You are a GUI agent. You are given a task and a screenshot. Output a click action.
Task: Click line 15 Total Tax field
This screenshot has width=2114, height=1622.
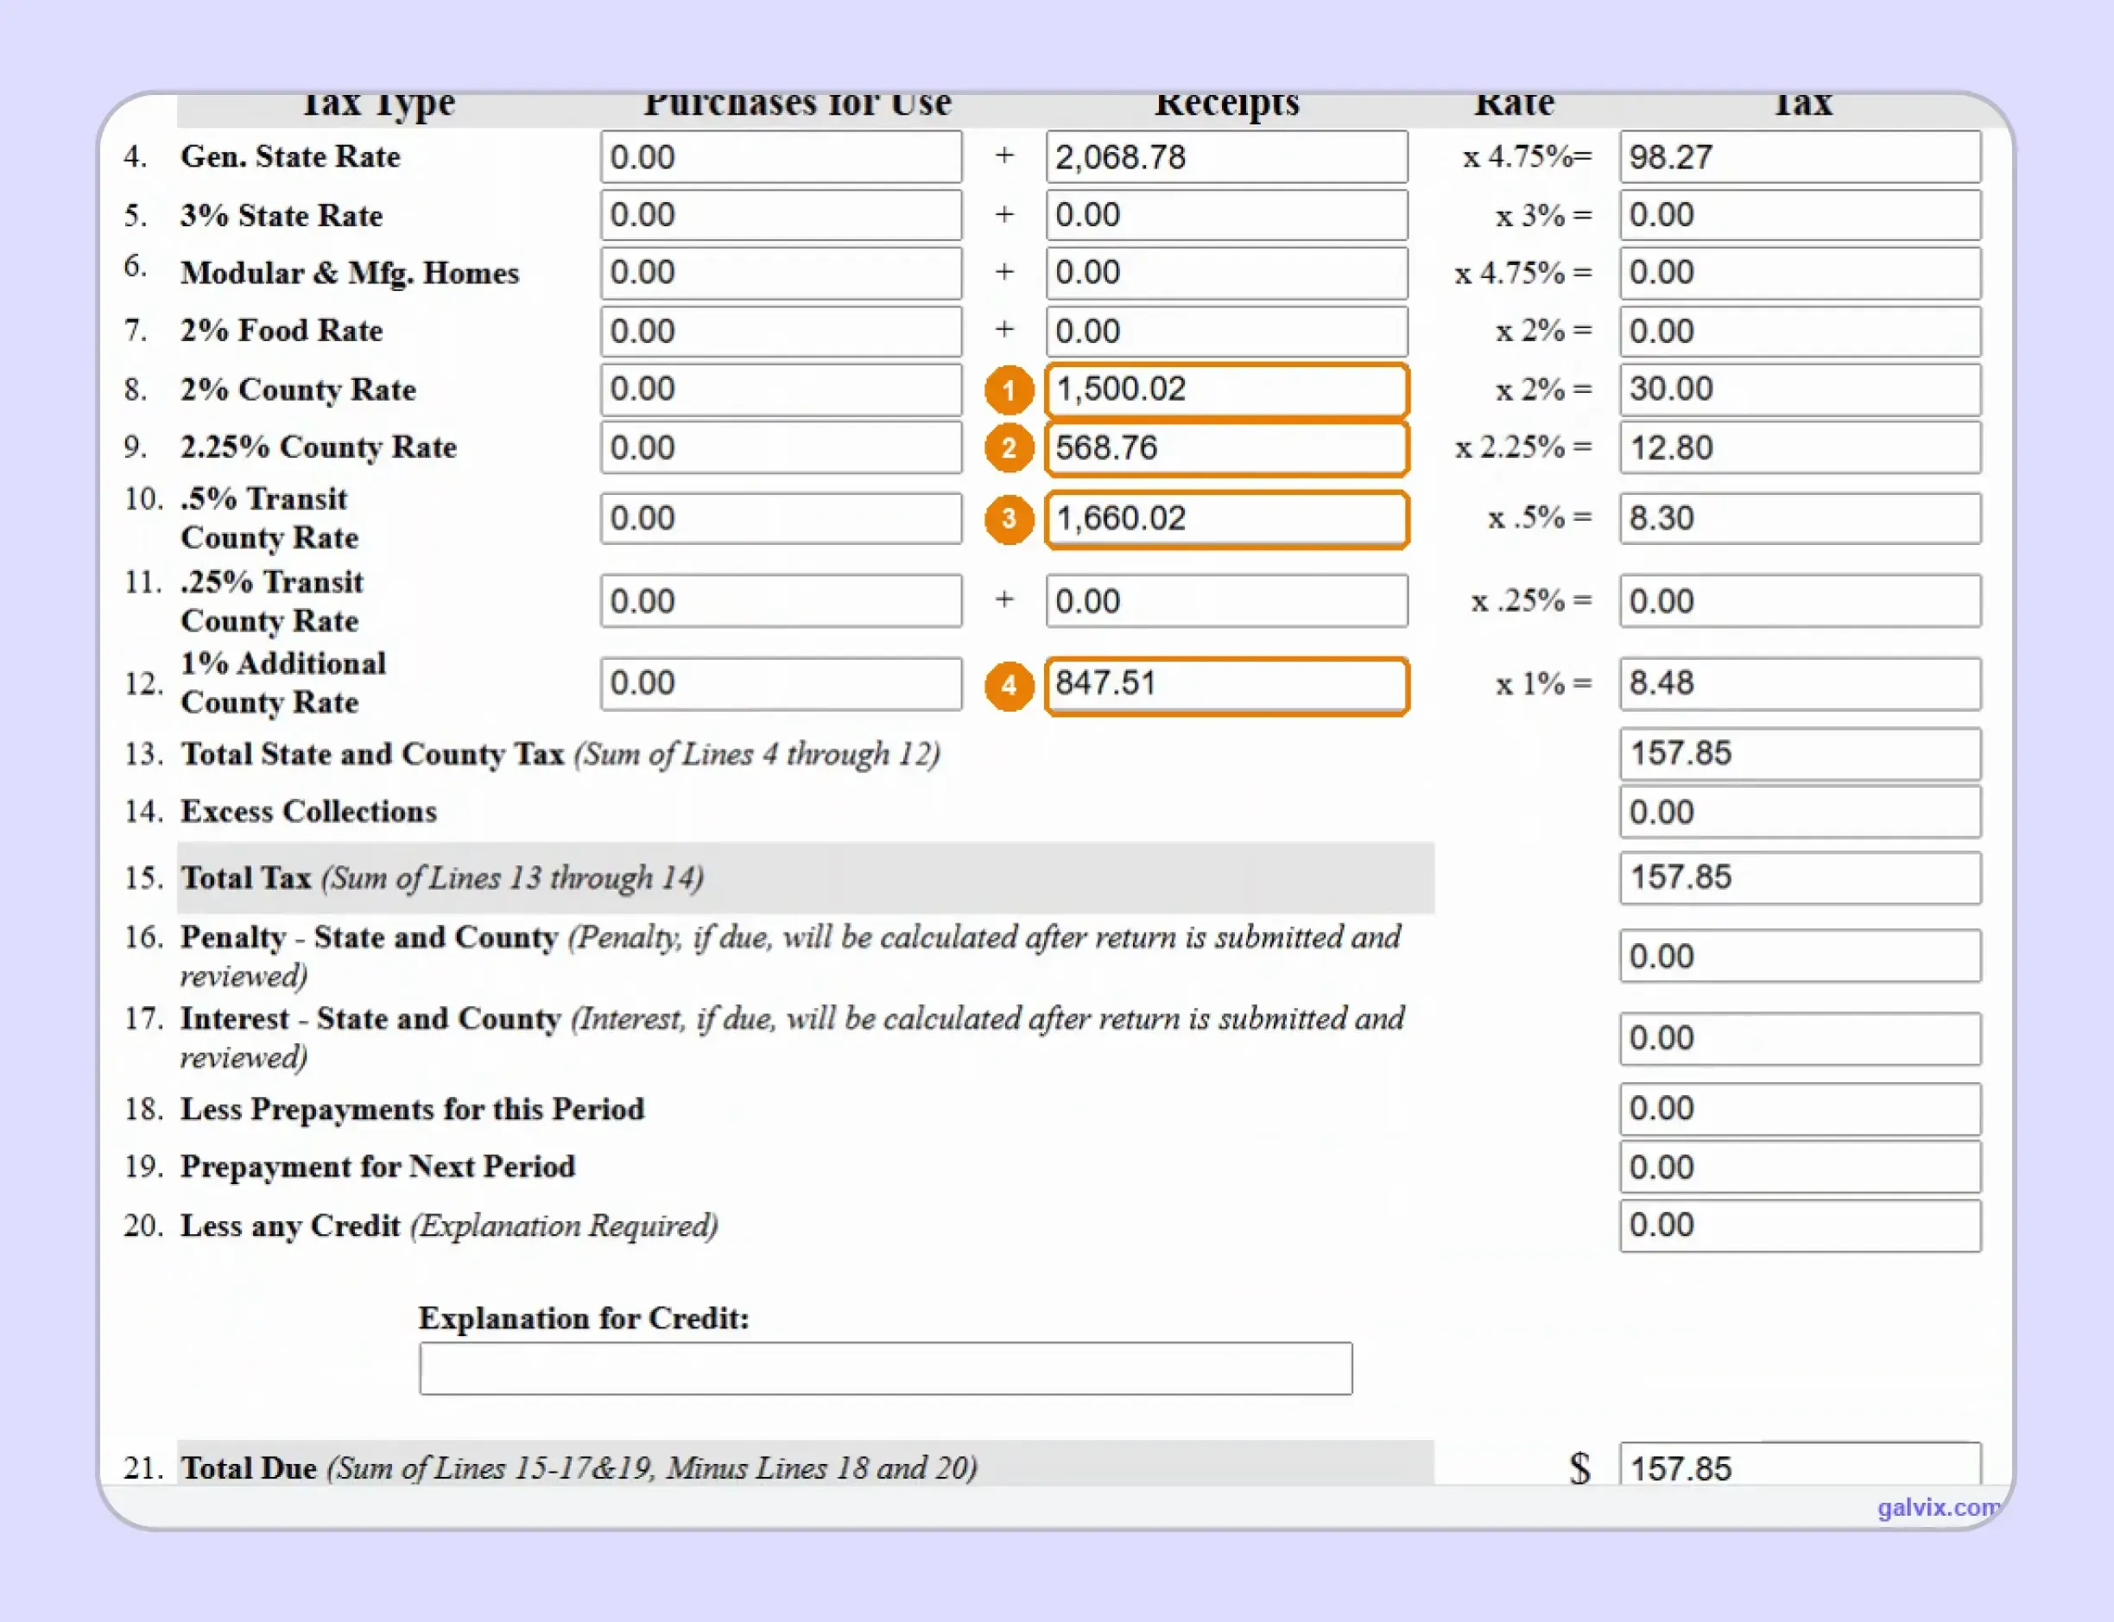point(1801,878)
